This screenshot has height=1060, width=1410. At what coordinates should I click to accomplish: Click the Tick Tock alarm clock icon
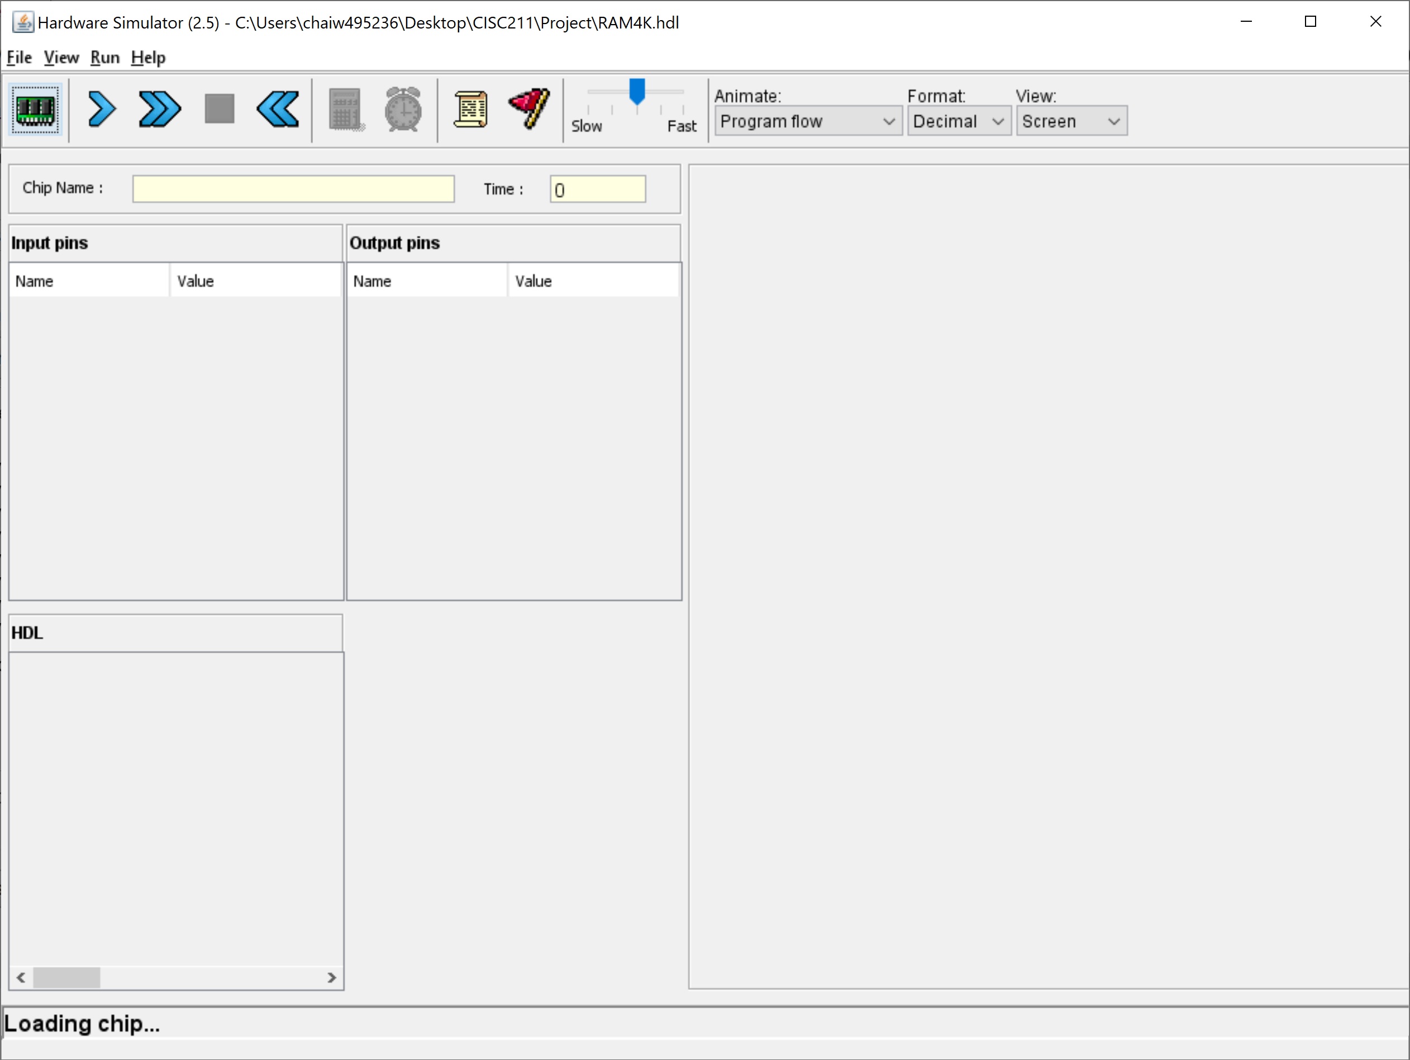coord(403,110)
